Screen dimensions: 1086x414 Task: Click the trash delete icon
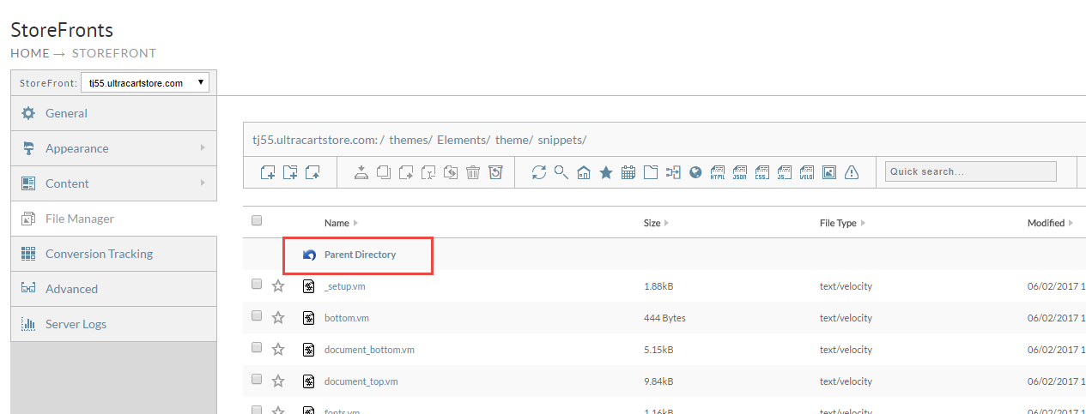(473, 172)
